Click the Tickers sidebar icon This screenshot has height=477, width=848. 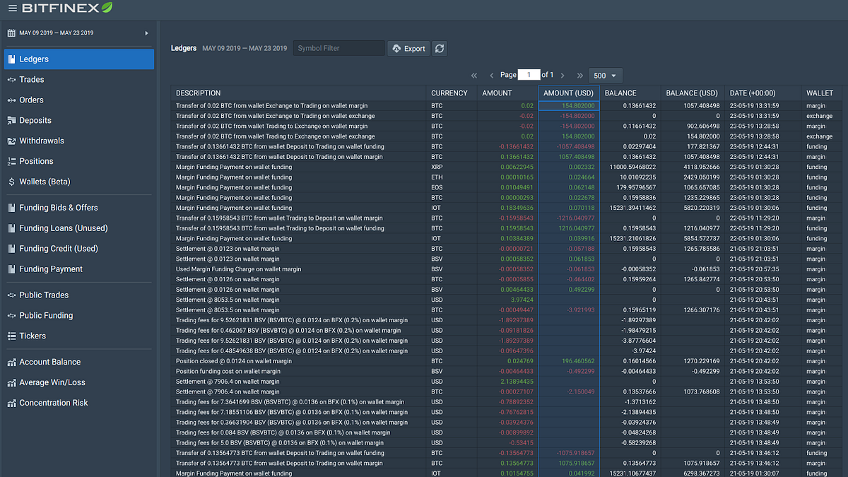click(x=11, y=336)
